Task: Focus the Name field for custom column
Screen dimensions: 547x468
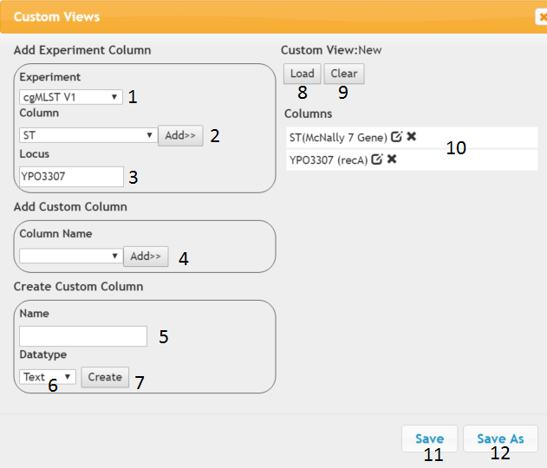Action: pos(83,336)
